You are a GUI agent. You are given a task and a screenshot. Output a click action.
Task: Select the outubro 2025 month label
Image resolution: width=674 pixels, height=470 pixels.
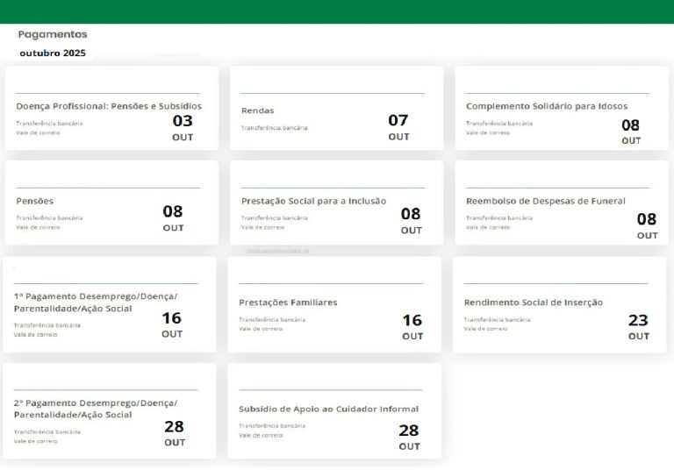(x=53, y=53)
